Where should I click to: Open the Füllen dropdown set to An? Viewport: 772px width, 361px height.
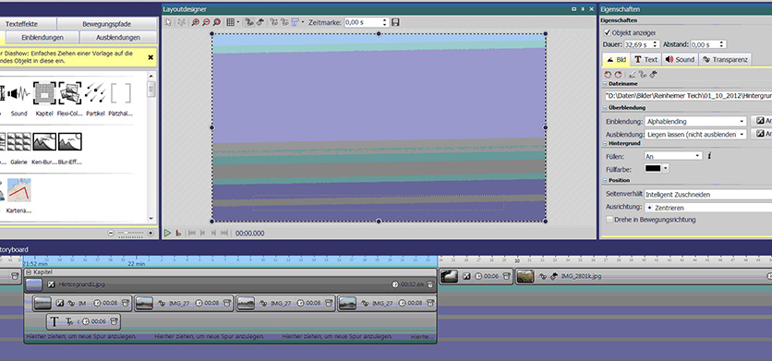pos(673,156)
